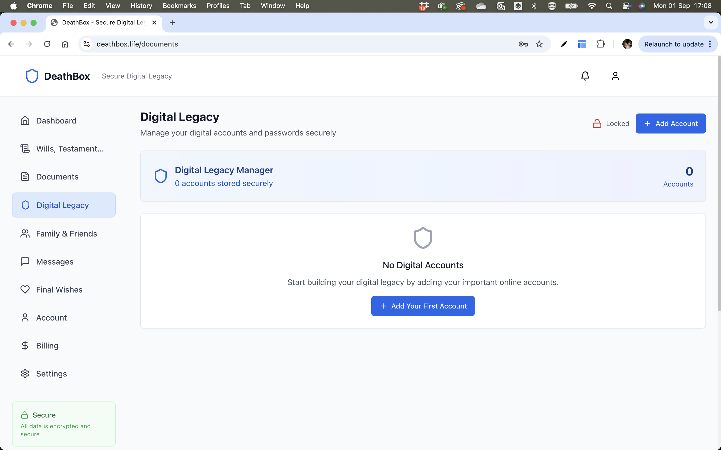The image size is (721, 450).
Task: Click the Documents file icon in sidebar
Action: [x=25, y=176]
